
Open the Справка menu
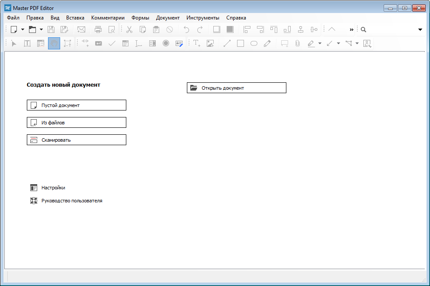[x=236, y=18]
